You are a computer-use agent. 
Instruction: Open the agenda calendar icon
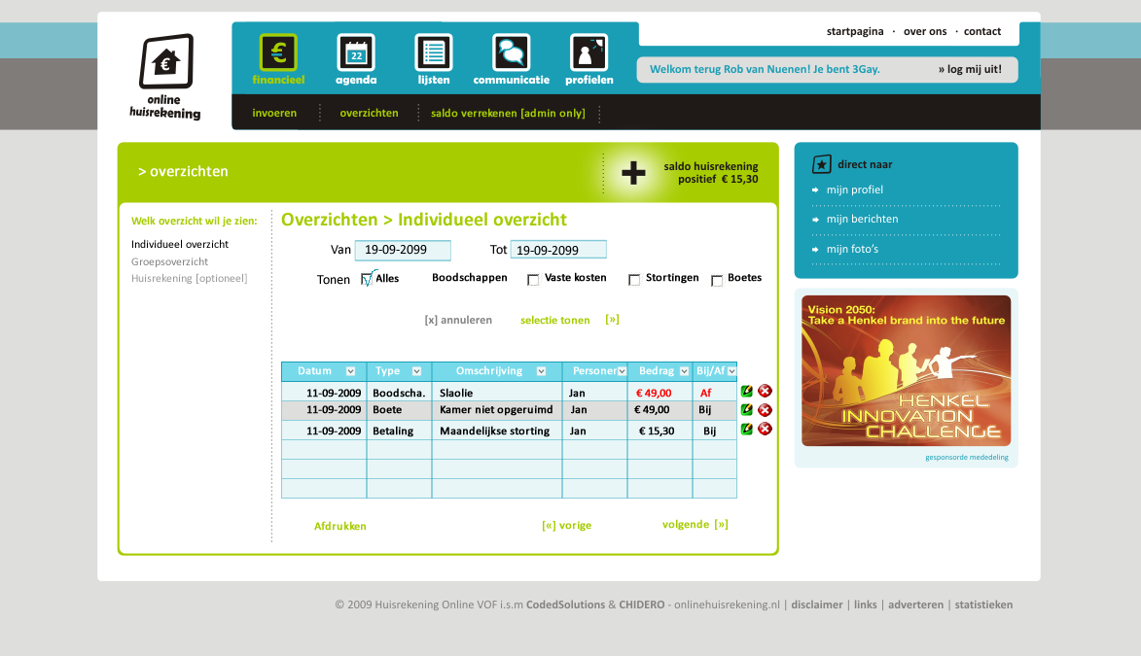click(x=356, y=52)
